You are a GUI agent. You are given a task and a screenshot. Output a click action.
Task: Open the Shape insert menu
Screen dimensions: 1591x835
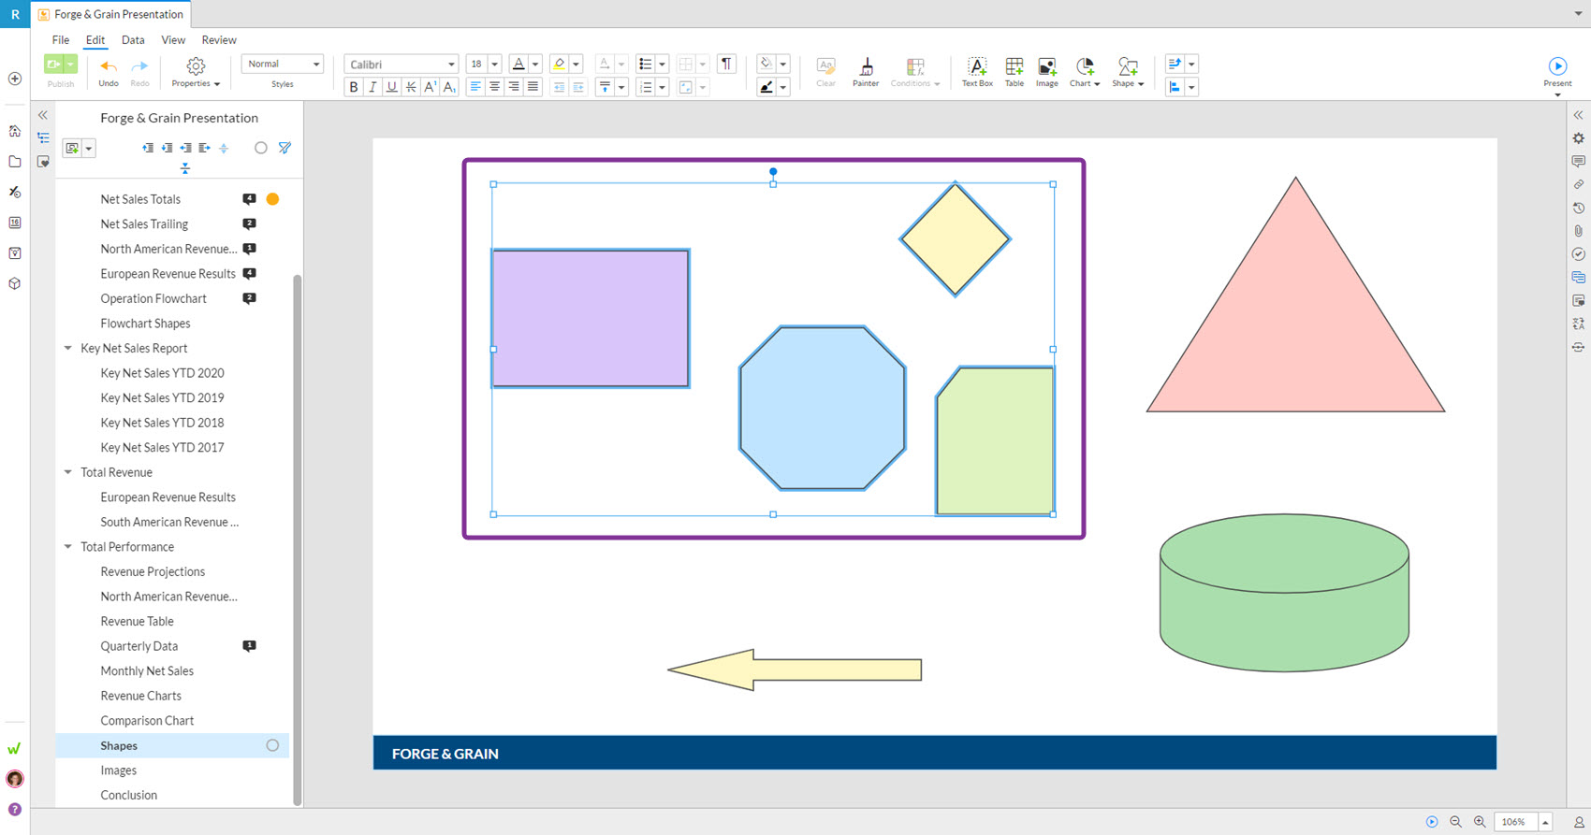pyautogui.click(x=1128, y=71)
